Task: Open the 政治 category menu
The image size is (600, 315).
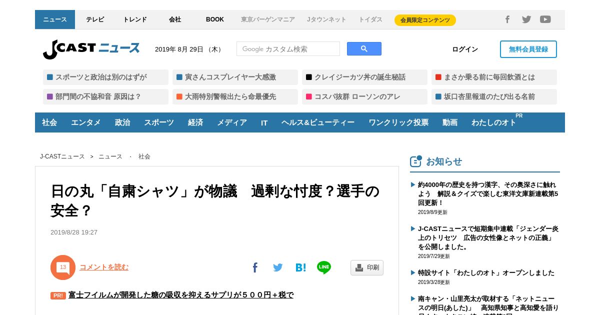Action: (122, 122)
